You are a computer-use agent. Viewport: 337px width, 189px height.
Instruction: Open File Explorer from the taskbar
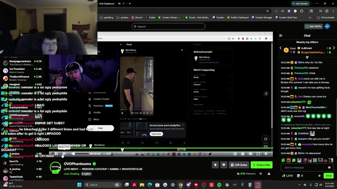tap(142, 185)
